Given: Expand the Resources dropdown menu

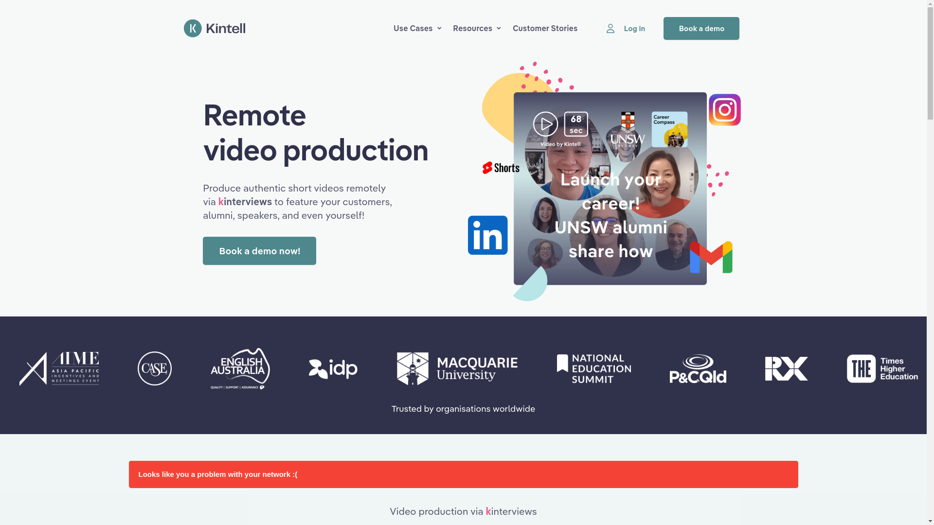Looking at the screenshot, I should click(x=477, y=28).
